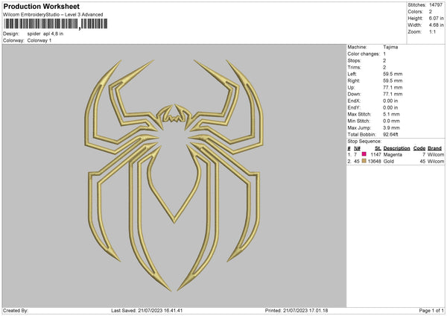447x316 pixels.
Task: Click the 'Stop Sequence:' heading
Action: [x=364, y=142]
